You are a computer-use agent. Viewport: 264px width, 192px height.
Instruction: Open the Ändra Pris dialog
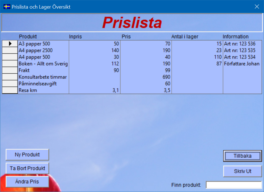click(27, 182)
